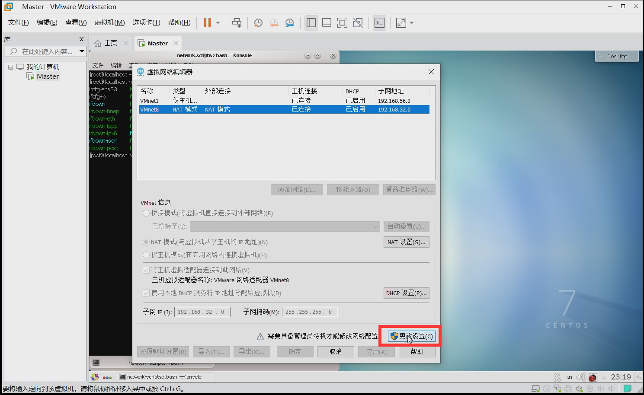Click the KDE activities three-dots icon
This screenshot has width=644, height=395.
pyautogui.click(x=107, y=377)
